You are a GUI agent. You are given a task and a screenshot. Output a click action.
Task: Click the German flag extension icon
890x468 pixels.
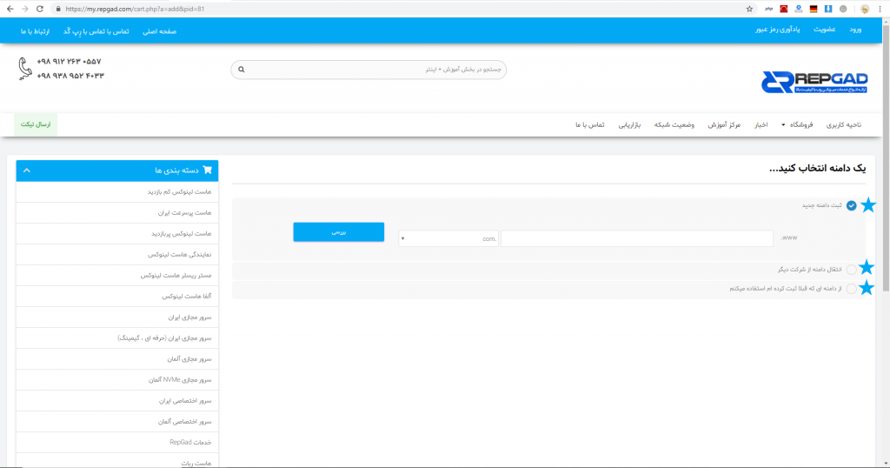tap(814, 9)
